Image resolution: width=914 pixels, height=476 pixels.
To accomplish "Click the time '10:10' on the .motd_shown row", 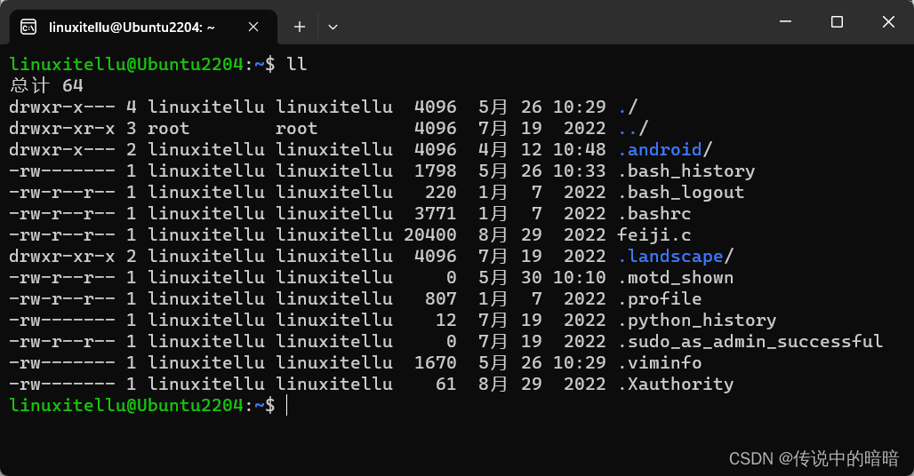I will (580, 278).
